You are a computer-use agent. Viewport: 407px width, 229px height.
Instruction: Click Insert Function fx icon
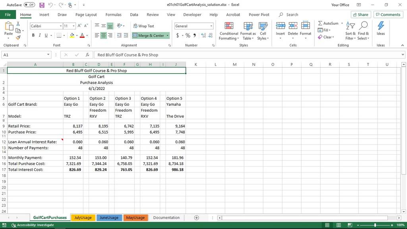pos(87,55)
